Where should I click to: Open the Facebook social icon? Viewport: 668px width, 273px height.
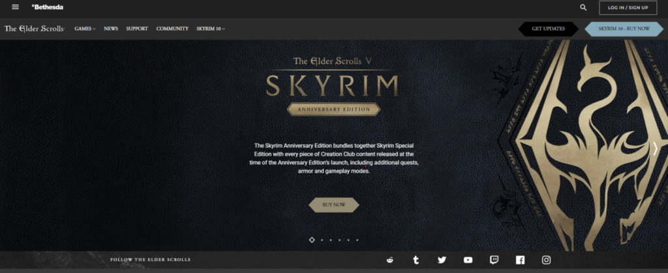(x=520, y=260)
